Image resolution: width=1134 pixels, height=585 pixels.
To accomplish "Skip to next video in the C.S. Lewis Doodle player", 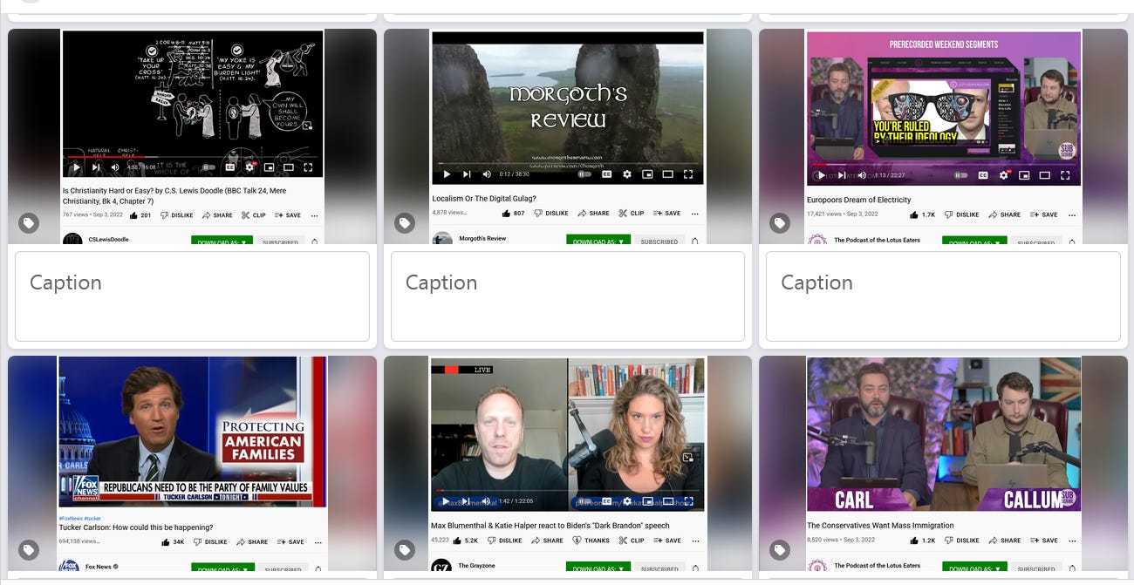I will [96, 167].
